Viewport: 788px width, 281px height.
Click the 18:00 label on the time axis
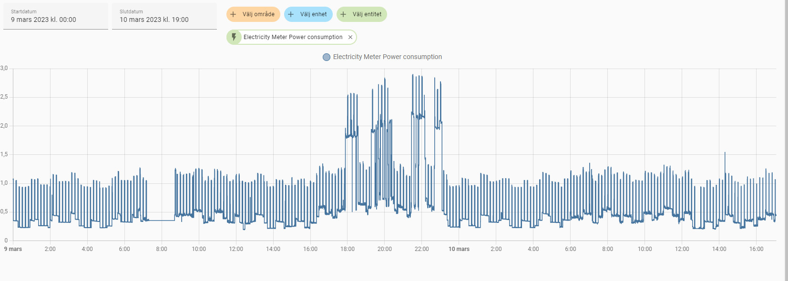348,249
